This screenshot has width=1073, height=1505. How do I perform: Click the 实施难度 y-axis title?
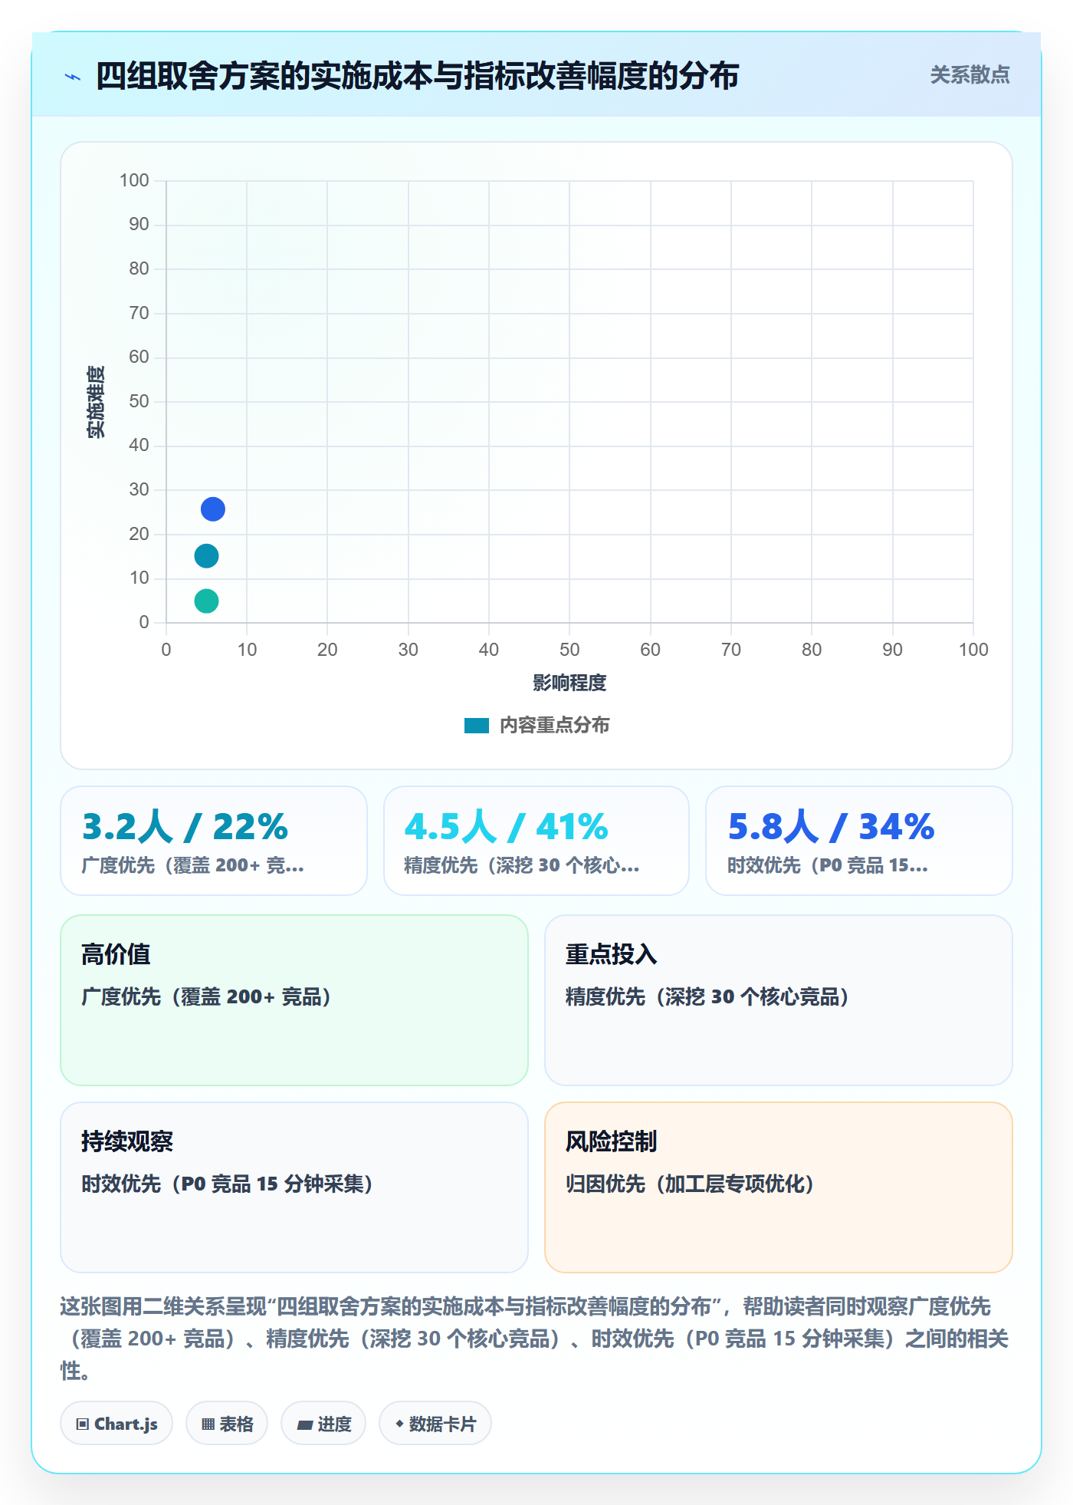point(96,402)
